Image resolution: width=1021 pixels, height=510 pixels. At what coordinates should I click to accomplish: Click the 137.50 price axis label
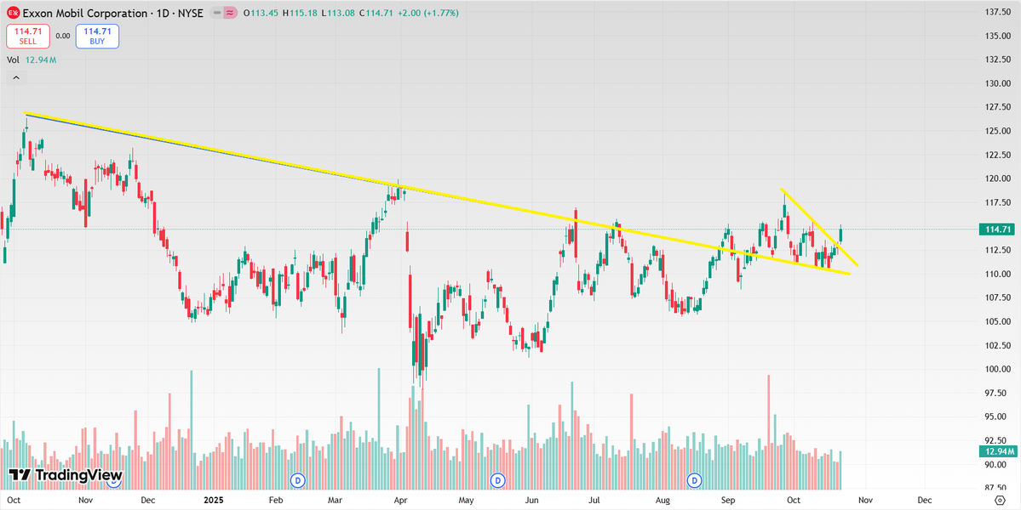tap(996, 12)
